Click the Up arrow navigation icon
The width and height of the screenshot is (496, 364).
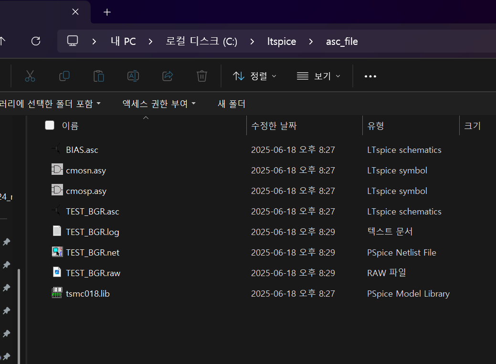point(2,41)
